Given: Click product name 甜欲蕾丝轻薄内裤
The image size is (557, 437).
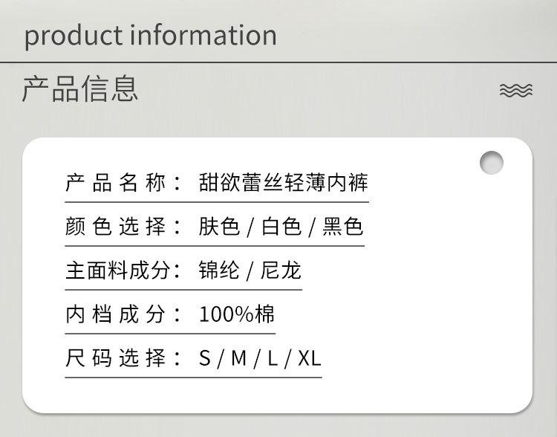Looking at the screenshot, I should tap(283, 182).
